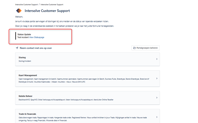Click the Gebruikersvragen trade description text
Screen dimensions: 198x123
[83, 119]
